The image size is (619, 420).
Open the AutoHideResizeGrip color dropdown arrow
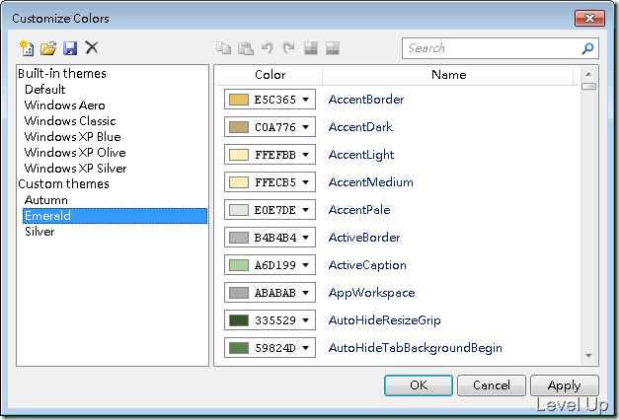pos(306,320)
